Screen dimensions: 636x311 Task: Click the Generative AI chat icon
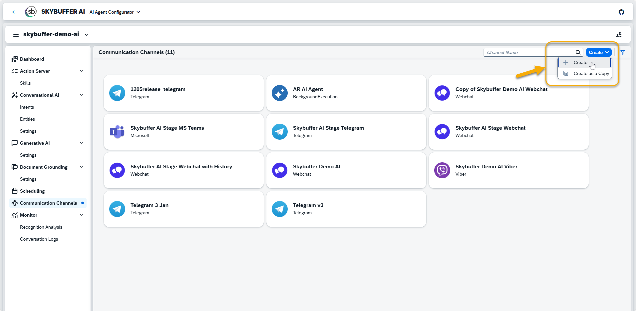pyautogui.click(x=14, y=143)
